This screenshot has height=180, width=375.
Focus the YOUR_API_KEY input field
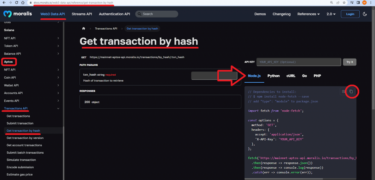(x=298, y=62)
